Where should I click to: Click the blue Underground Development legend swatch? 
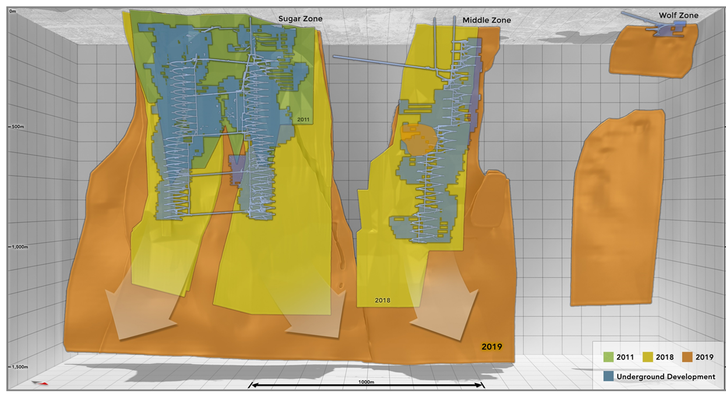coord(608,377)
